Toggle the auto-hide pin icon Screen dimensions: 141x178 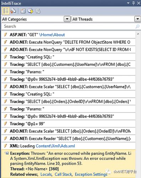[x=134, y=3]
